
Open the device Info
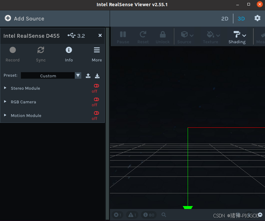69,54
